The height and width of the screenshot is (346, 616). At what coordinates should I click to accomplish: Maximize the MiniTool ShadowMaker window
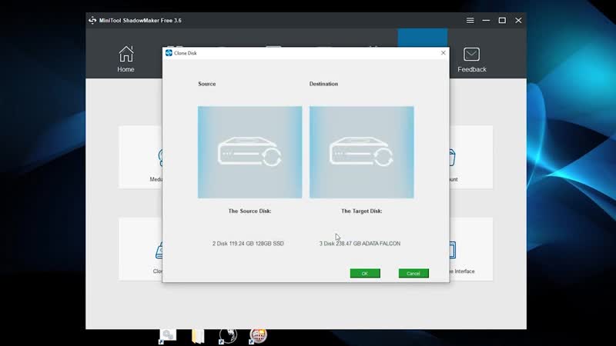tap(502, 21)
